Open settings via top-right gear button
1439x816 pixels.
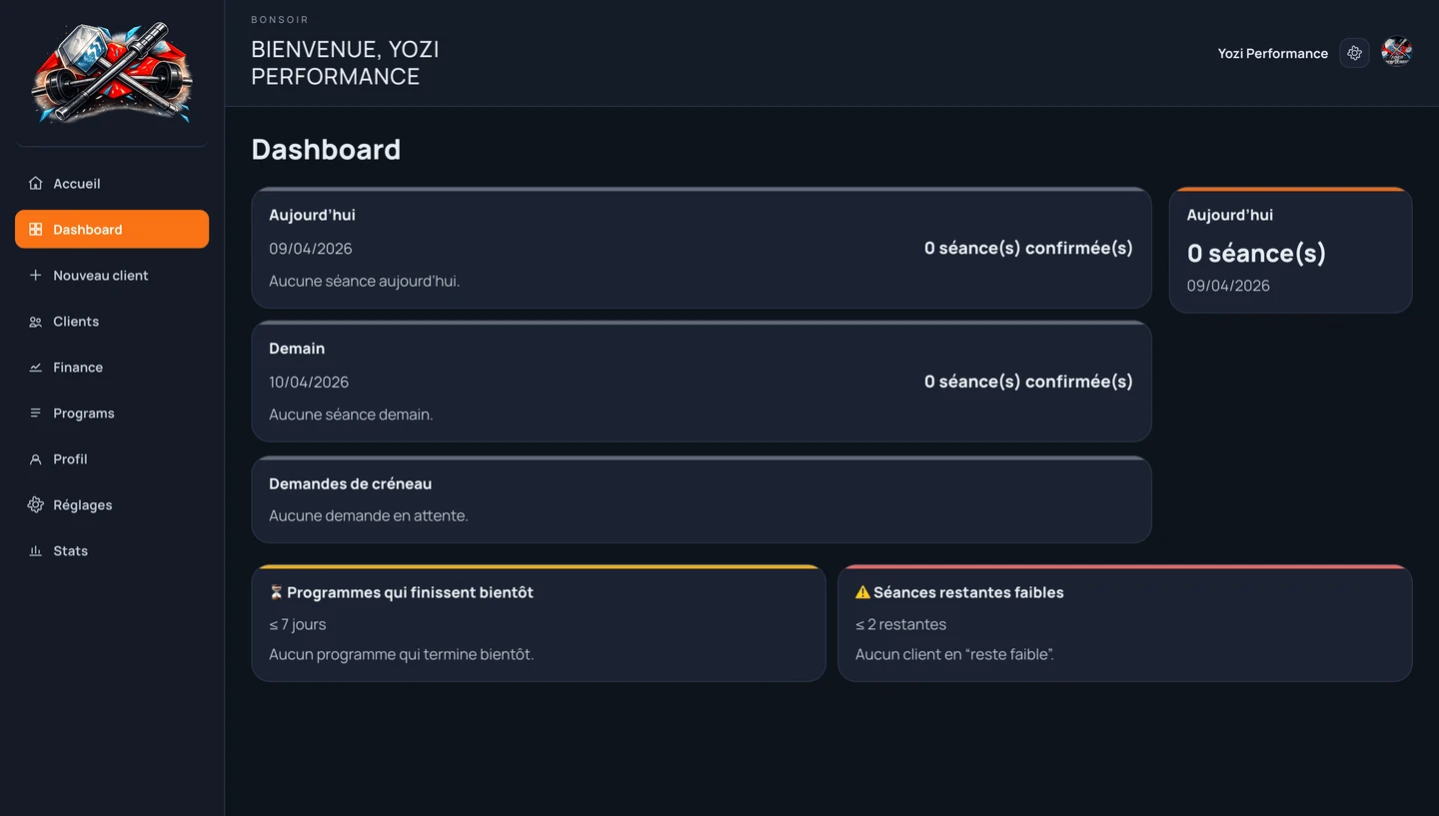click(1354, 53)
